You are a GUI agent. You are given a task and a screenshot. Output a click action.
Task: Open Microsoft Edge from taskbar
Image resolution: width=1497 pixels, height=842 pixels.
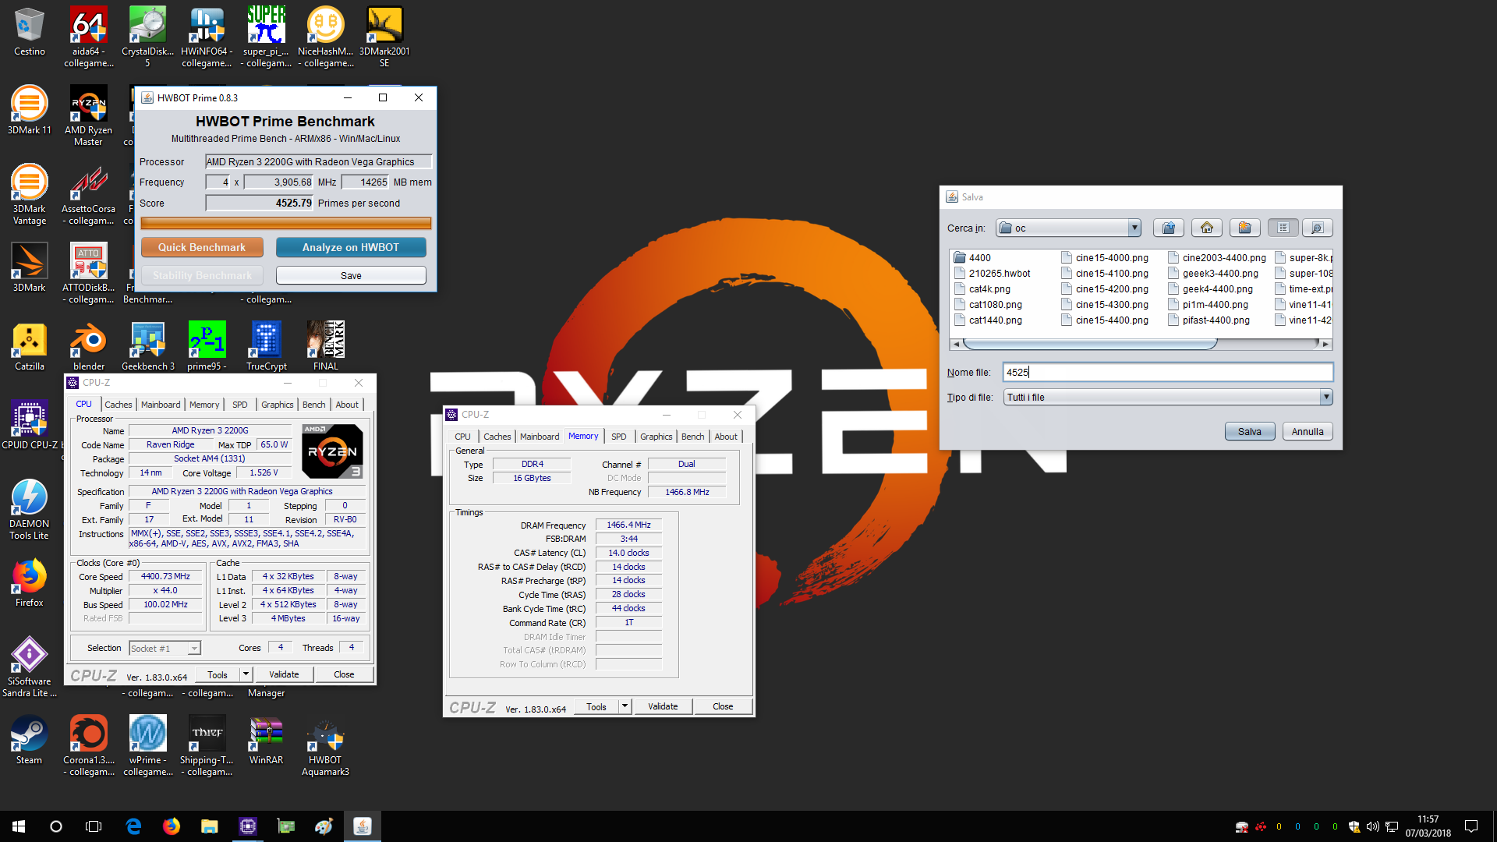point(133,826)
